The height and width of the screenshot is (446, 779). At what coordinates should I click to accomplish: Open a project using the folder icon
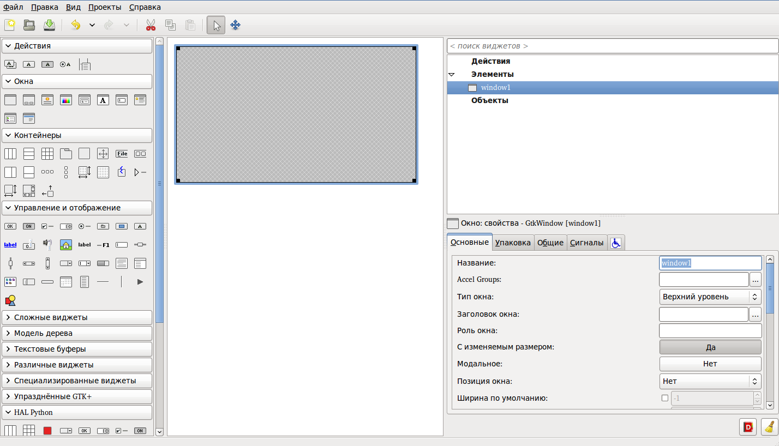pyautogui.click(x=29, y=25)
